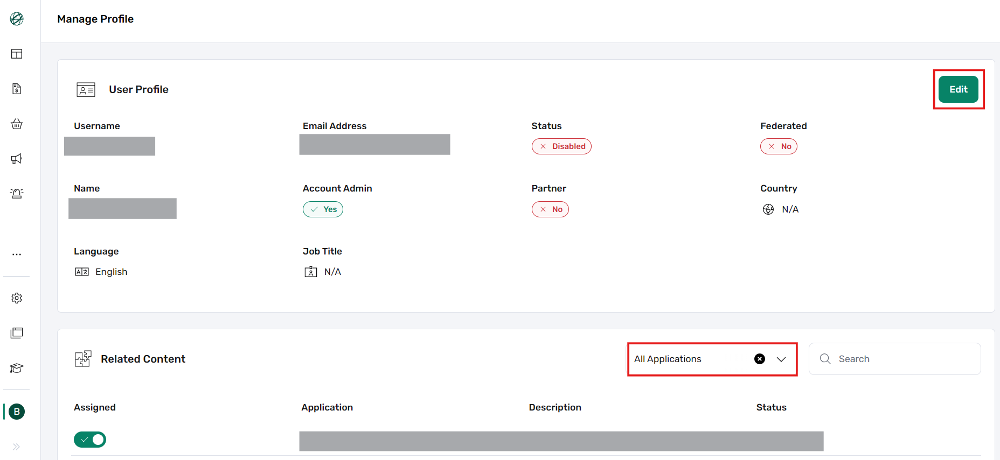Click the Country N/A value
Viewport: 1000px width, 460px height.
coord(790,209)
